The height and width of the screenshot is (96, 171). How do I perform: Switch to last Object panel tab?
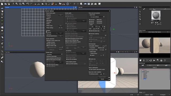point(165,9)
